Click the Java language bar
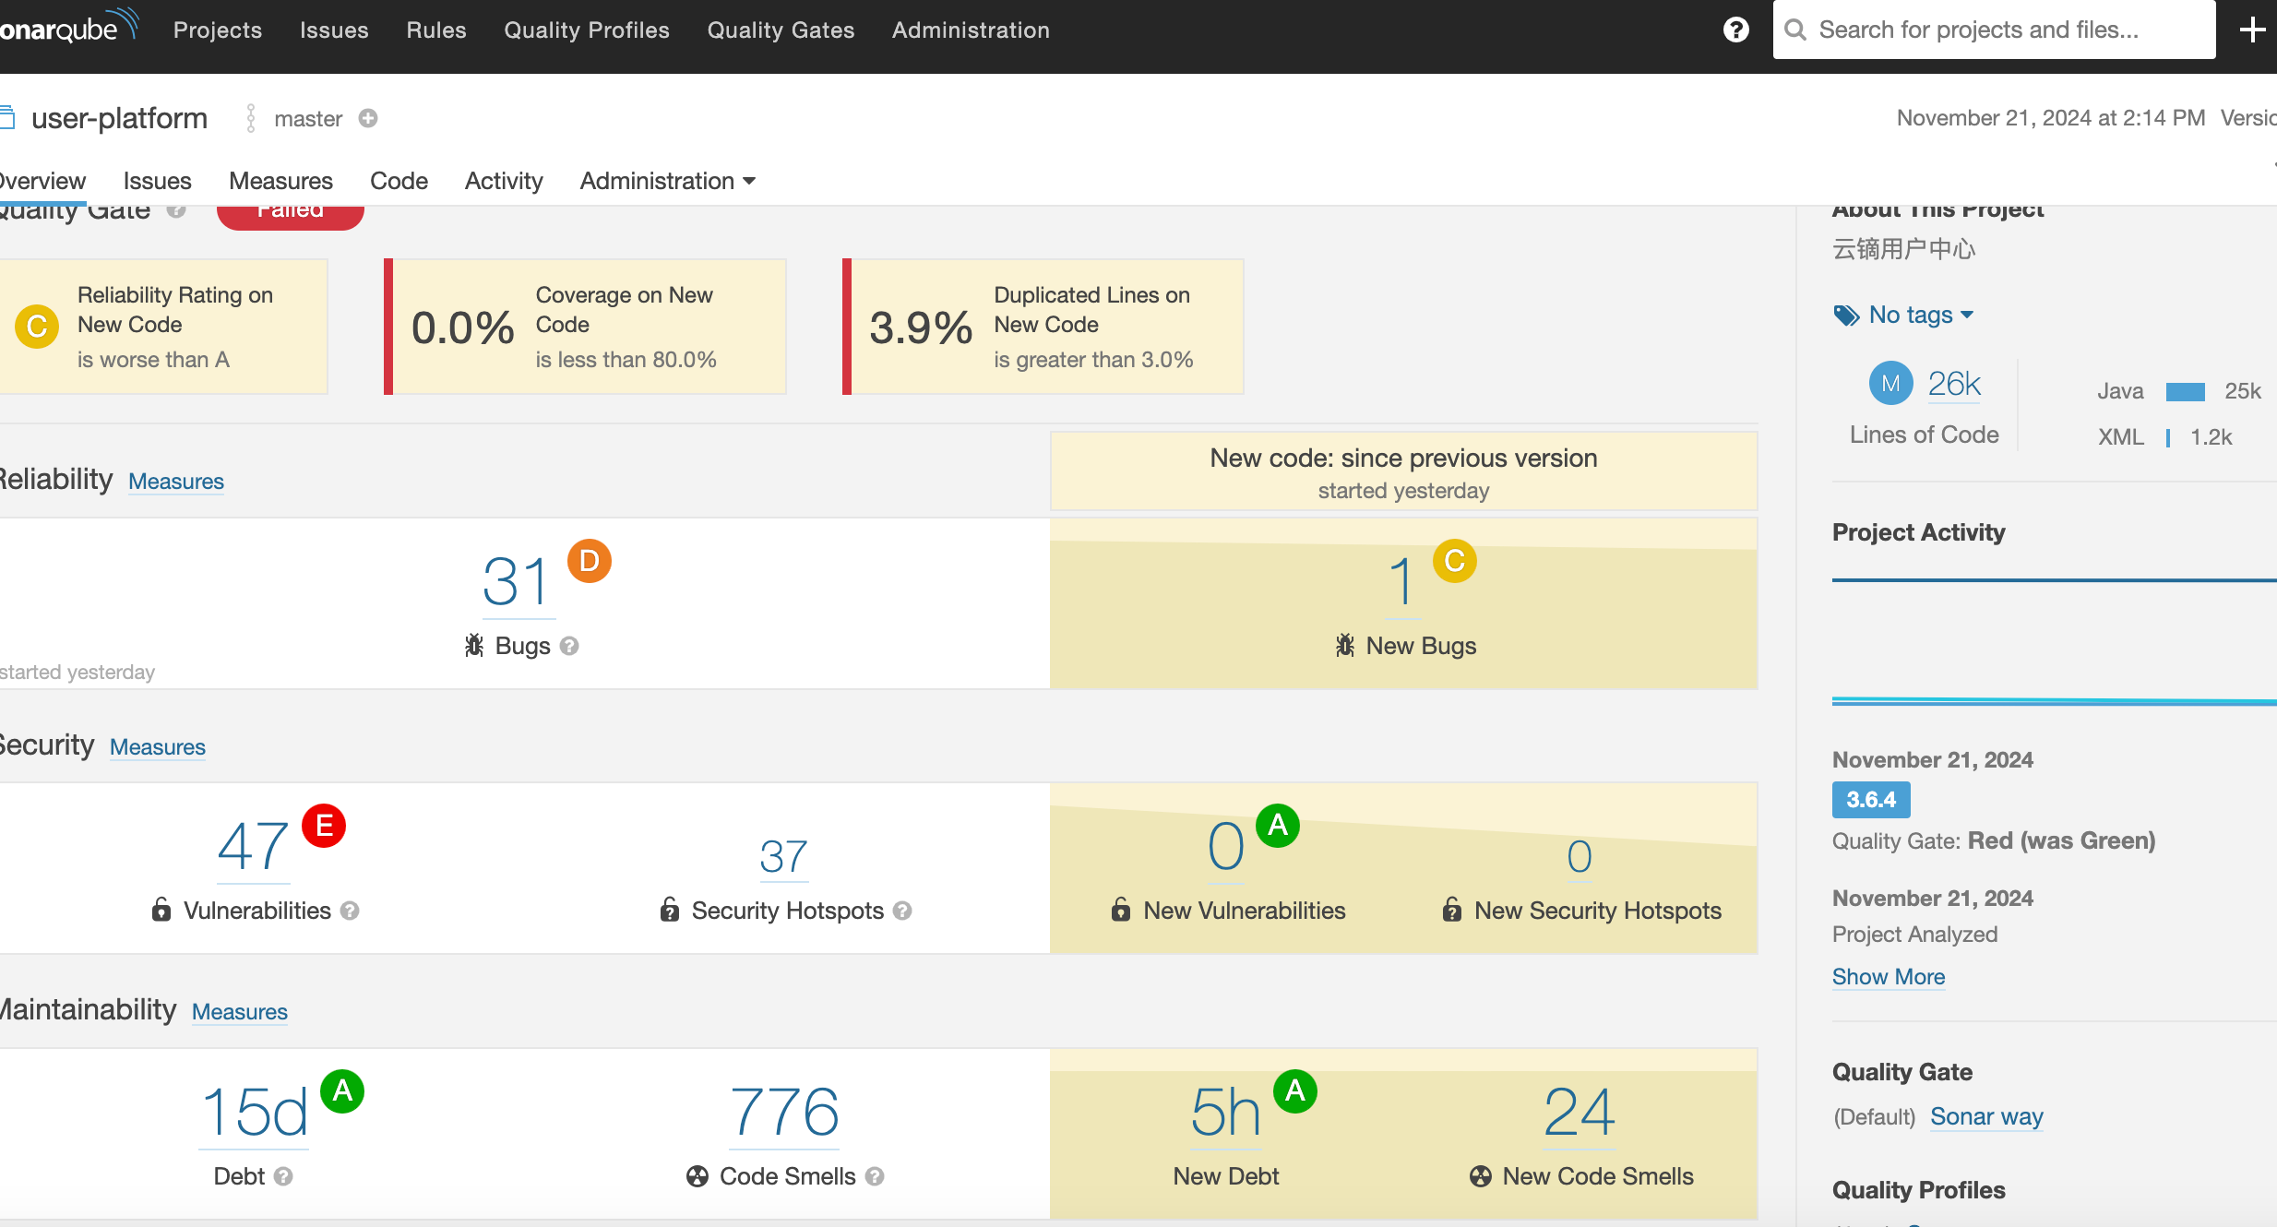The width and height of the screenshot is (2277, 1227). pyautogui.click(x=2185, y=391)
